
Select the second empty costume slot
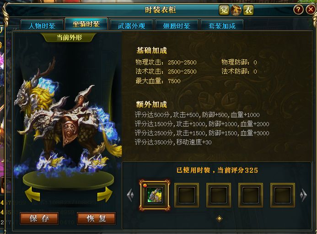click(219, 195)
